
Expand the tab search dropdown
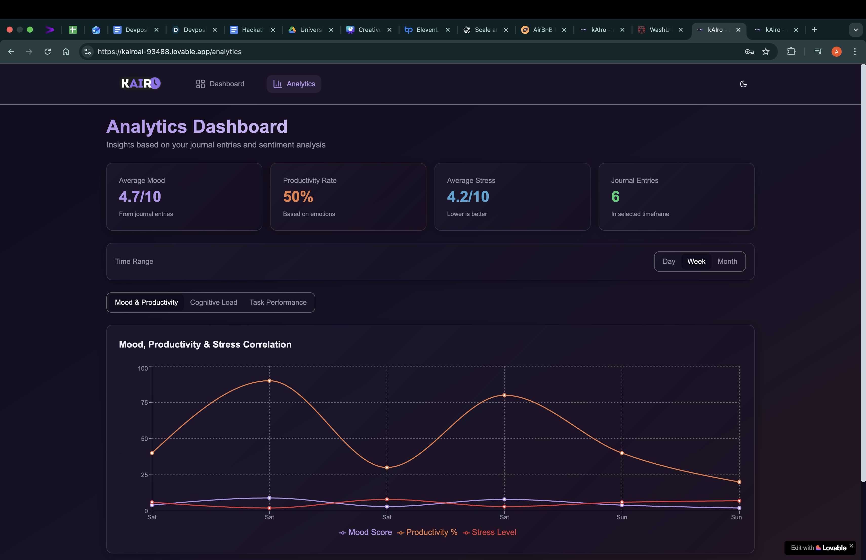[x=855, y=30]
